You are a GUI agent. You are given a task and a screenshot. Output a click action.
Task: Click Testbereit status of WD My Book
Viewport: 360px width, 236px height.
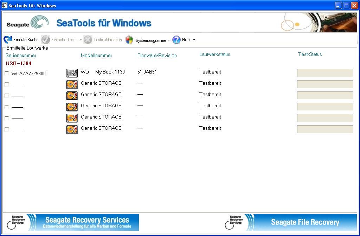coord(210,72)
